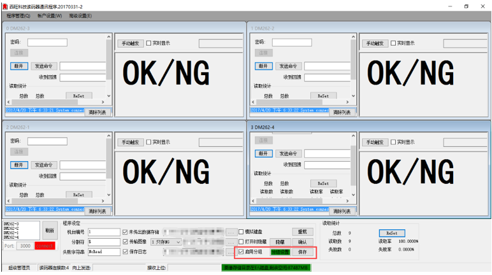Enable 实时显示 in the DM262-3 panel
The width and height of the screenshot is (492, 275).
148,43
